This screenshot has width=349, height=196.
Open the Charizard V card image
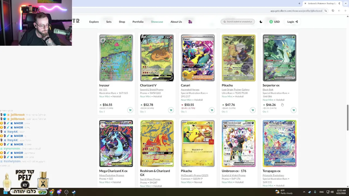click(x=157, y=58)
